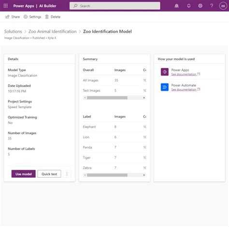This screenshot has width=229, height=227.
Task: Open model Settings in toolbar
Action: 32,17
